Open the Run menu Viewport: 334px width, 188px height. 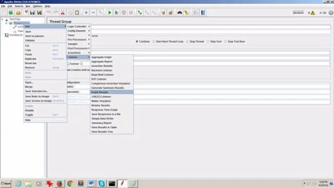point(28,6)
